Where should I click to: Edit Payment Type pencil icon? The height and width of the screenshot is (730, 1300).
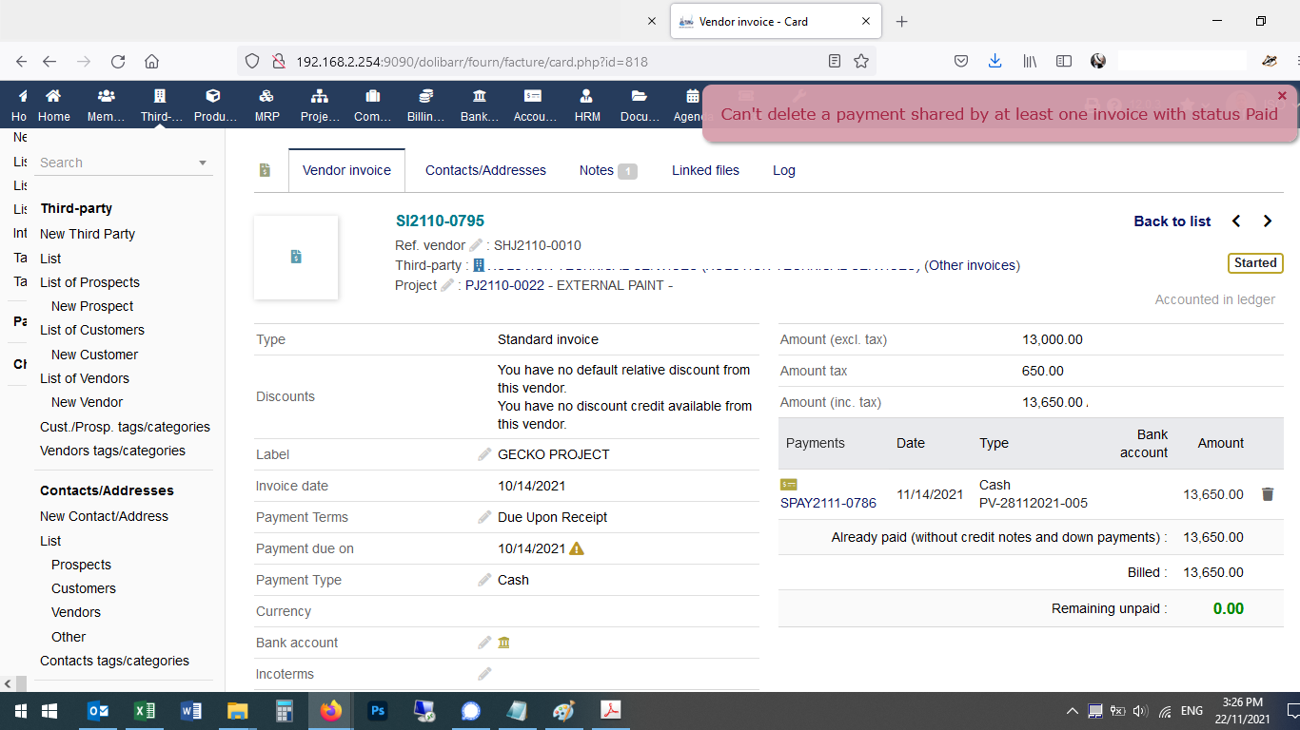484,580
